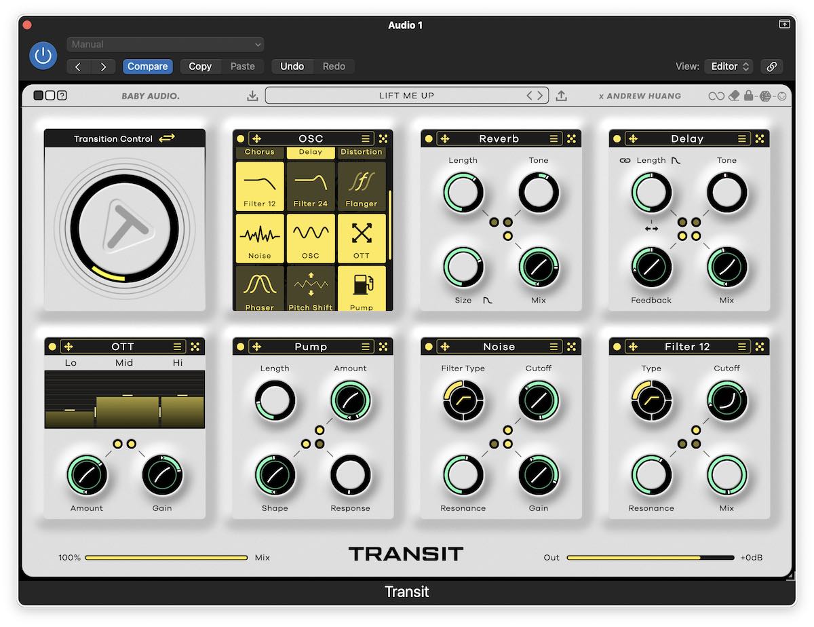This screenshot has width=814, height=627.
Task: Click the infinity loop icon
Action: pos(716,96)
